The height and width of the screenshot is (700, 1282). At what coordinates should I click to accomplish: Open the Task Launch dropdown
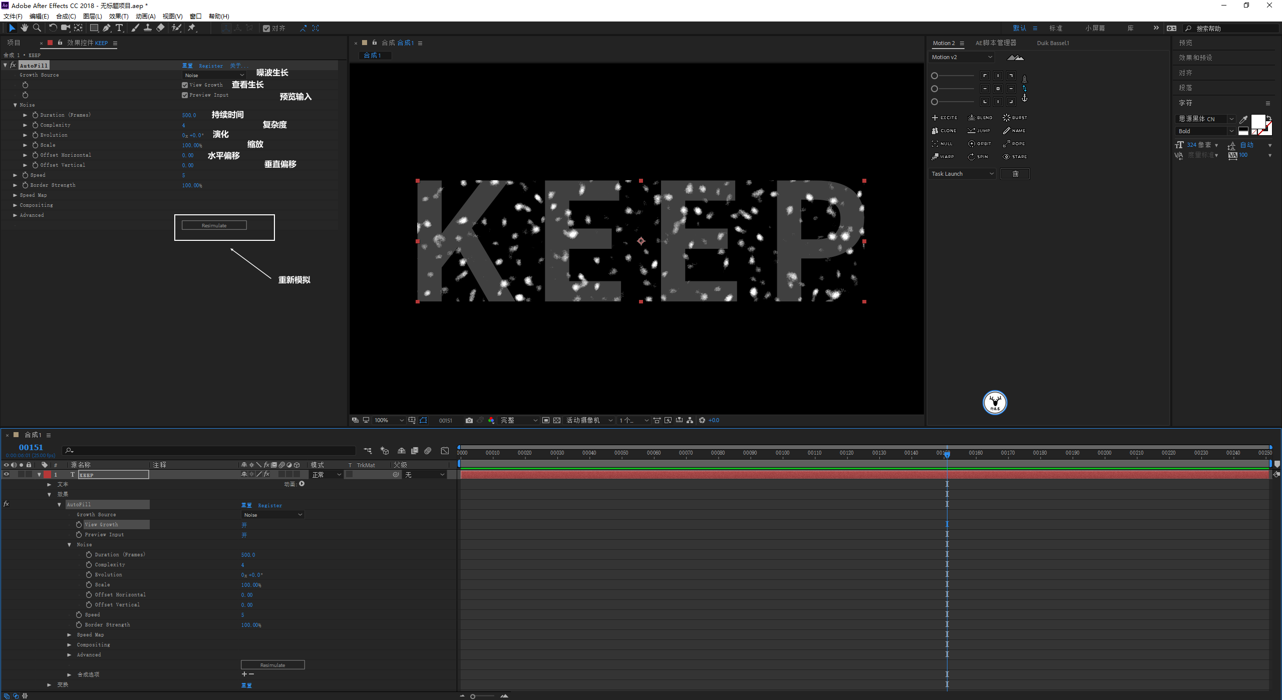pyautogui.click(x=962, y=174)
